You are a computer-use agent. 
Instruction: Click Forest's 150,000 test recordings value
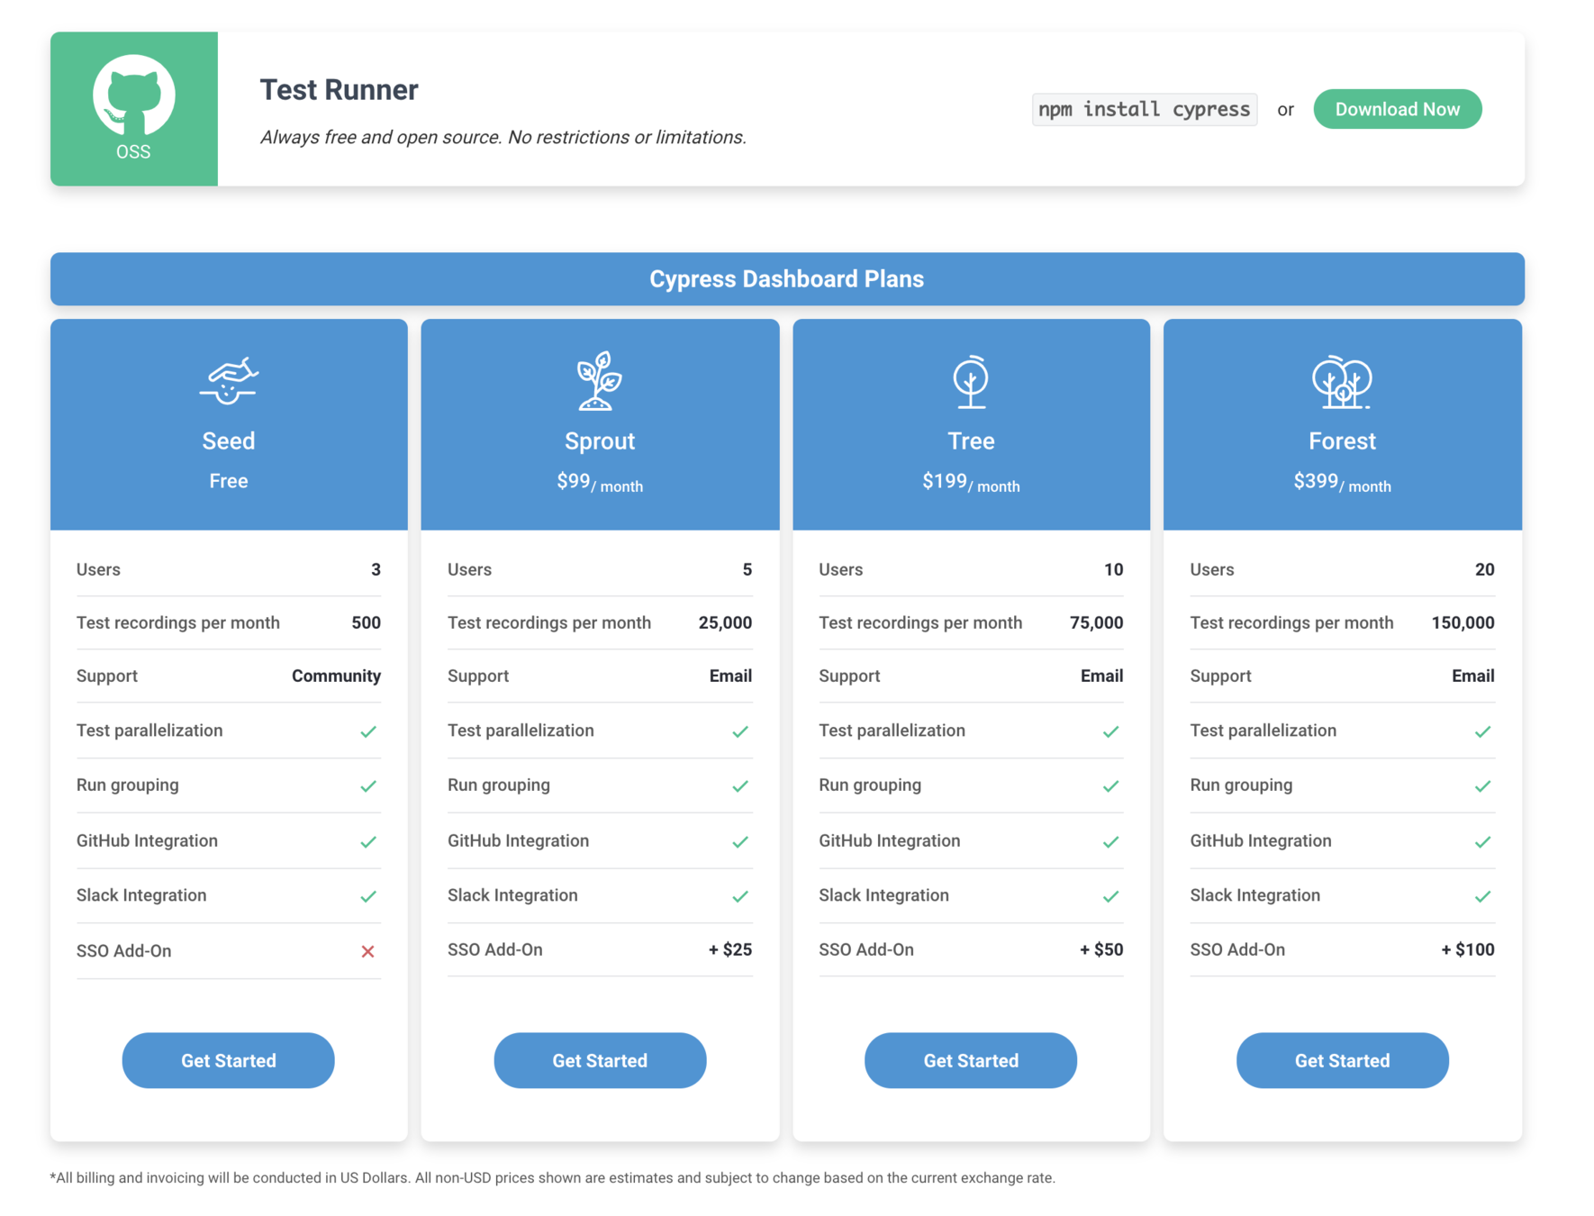pyautogui.click(x=1463, y=622)
